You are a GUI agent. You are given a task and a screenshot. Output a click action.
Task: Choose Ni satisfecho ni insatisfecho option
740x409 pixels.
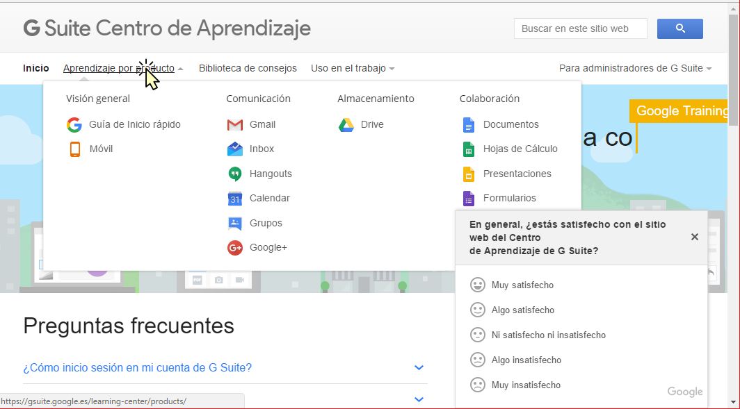pyautogui.click(x=478, y=335)
